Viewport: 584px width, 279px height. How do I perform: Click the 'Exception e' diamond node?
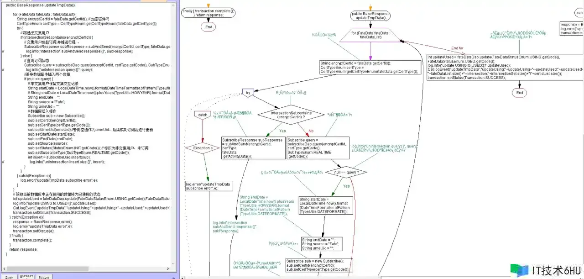tap(203, 148)
